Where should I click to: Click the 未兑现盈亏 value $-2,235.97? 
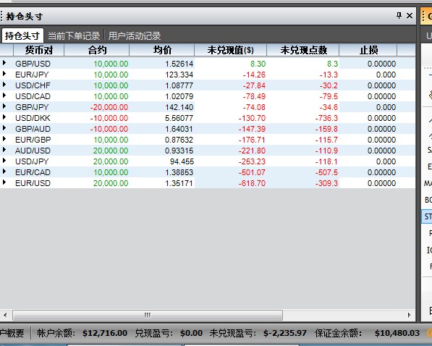pos(285,333)
